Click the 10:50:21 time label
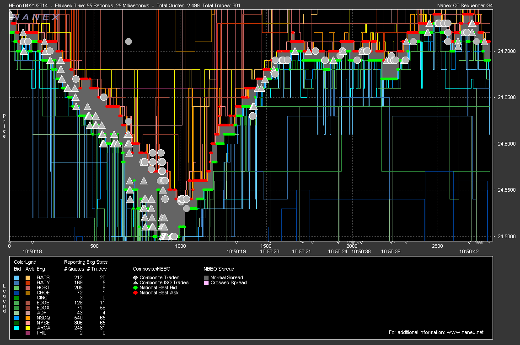The width and height of the screenshot is (520, 345). point(301,252)
